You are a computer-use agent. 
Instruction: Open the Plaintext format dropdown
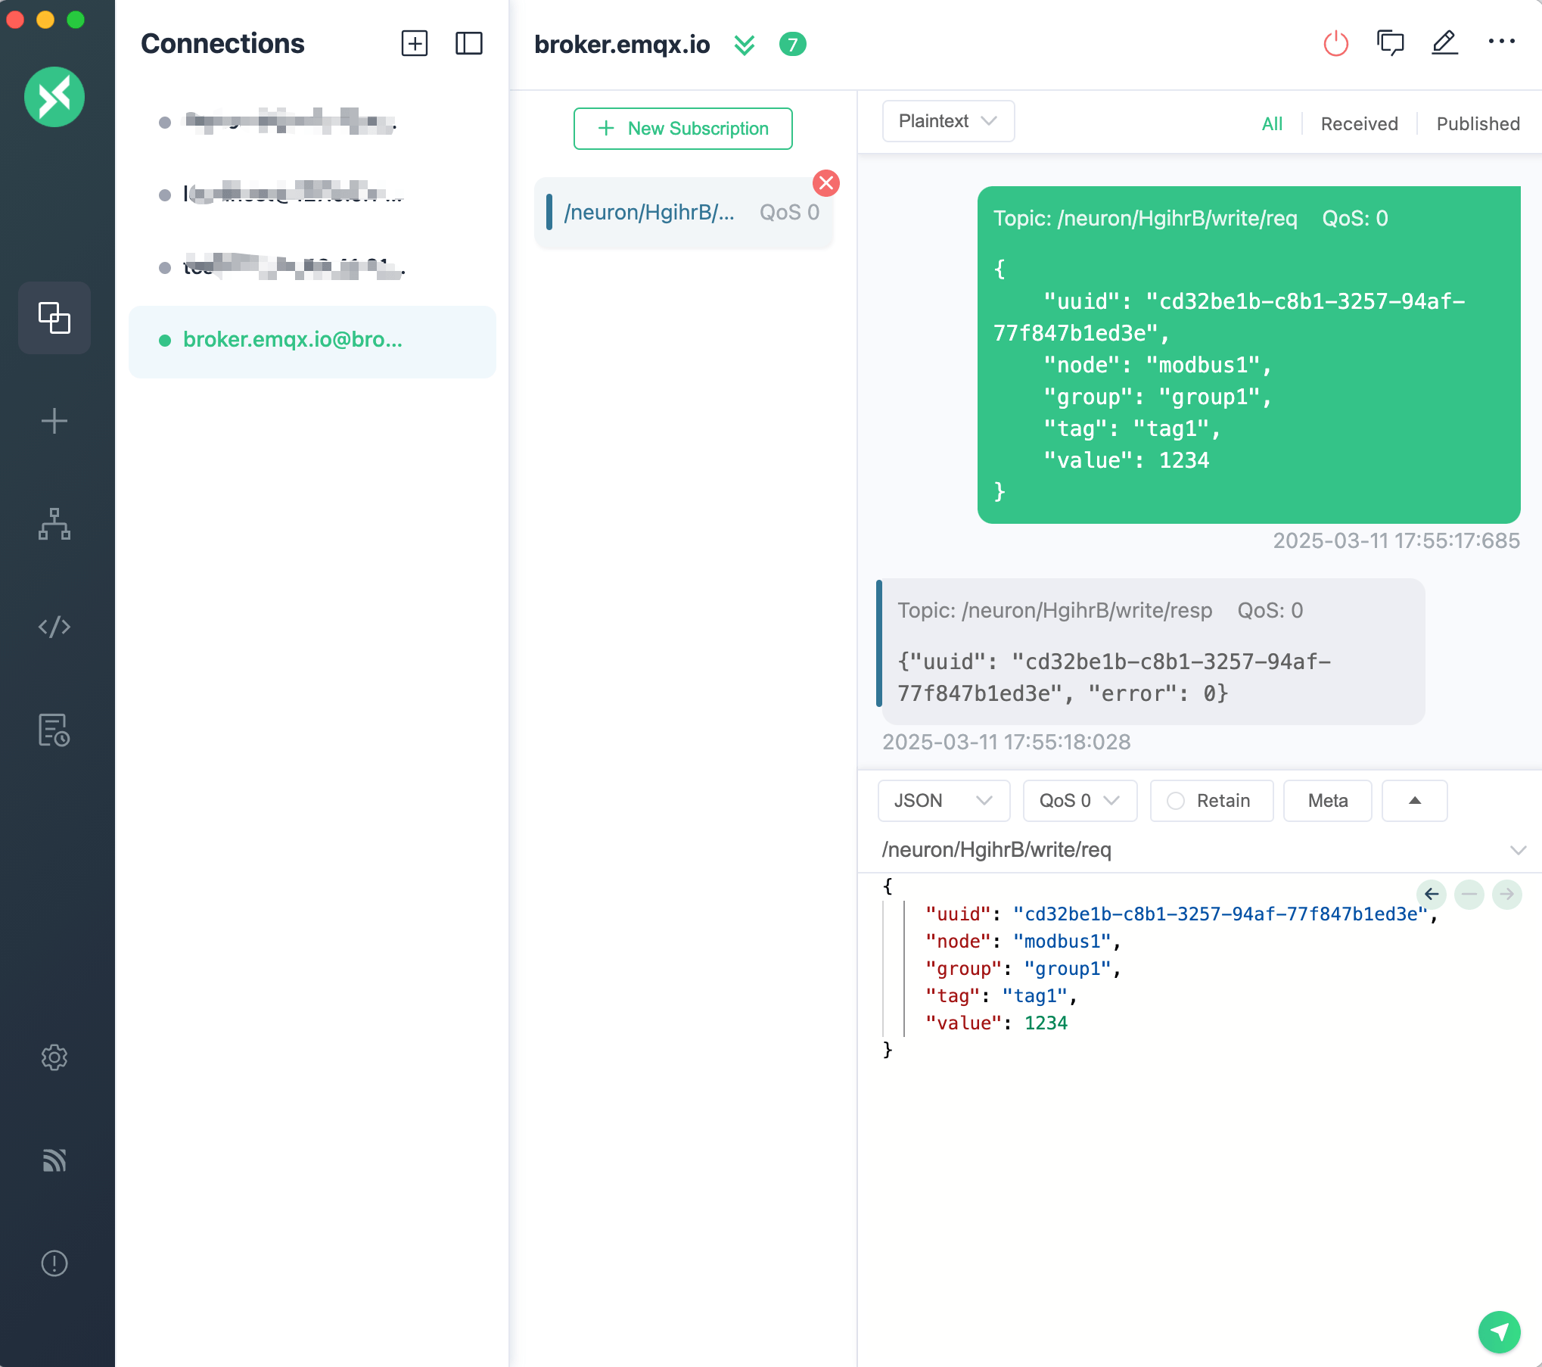coord(947,121)
